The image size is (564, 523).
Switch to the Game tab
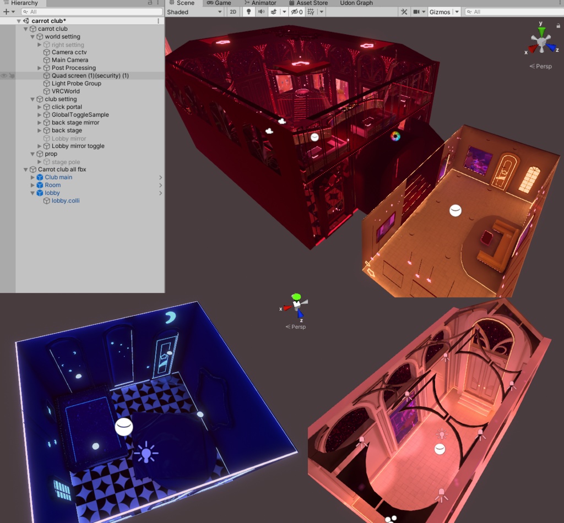click(x=219, y=3)
